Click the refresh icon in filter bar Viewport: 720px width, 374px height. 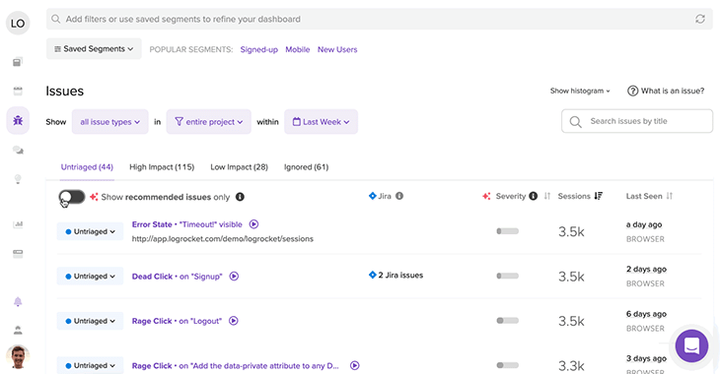pos(700,19)
